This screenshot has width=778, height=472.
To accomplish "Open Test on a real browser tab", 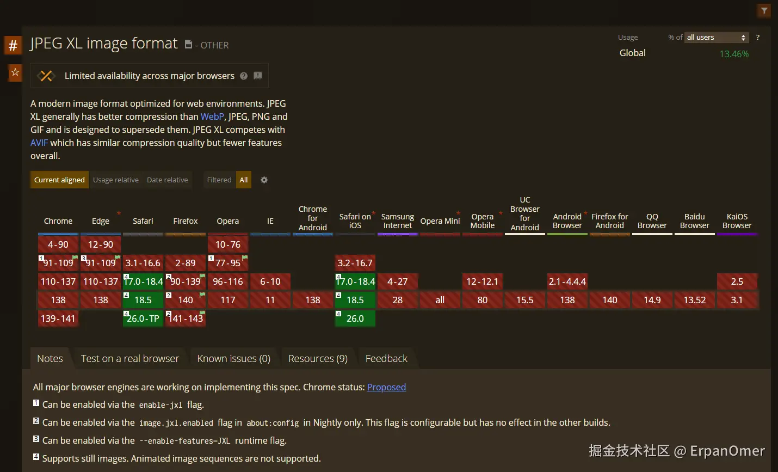I will click(130, 358).
